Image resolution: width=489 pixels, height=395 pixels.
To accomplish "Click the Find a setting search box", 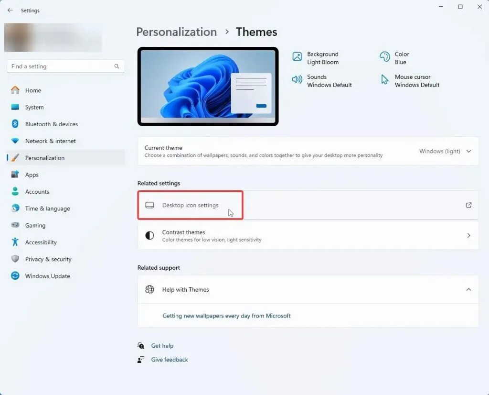I will tap(65, 66).
